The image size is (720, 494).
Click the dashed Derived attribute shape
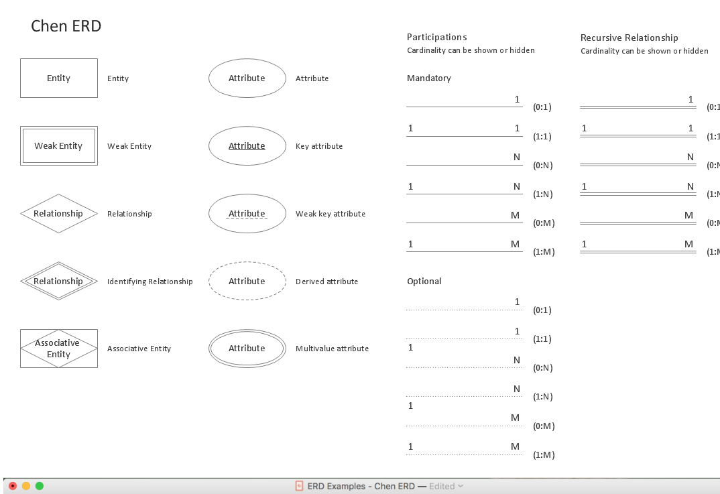[x=247, y=281]
